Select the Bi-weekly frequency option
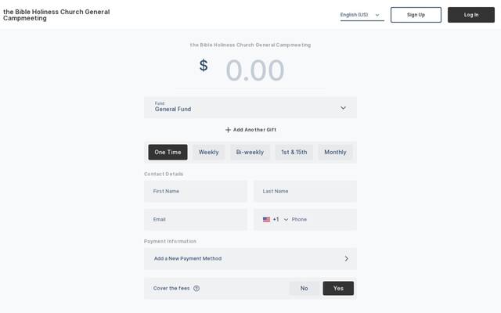Screen dimensions: 501x313 pyautogui.click(x=250, y=153)
